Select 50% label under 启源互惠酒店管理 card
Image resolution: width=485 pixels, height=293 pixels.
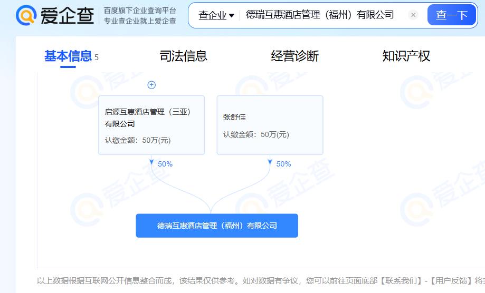pyautogui.click(x=165, y=164)
